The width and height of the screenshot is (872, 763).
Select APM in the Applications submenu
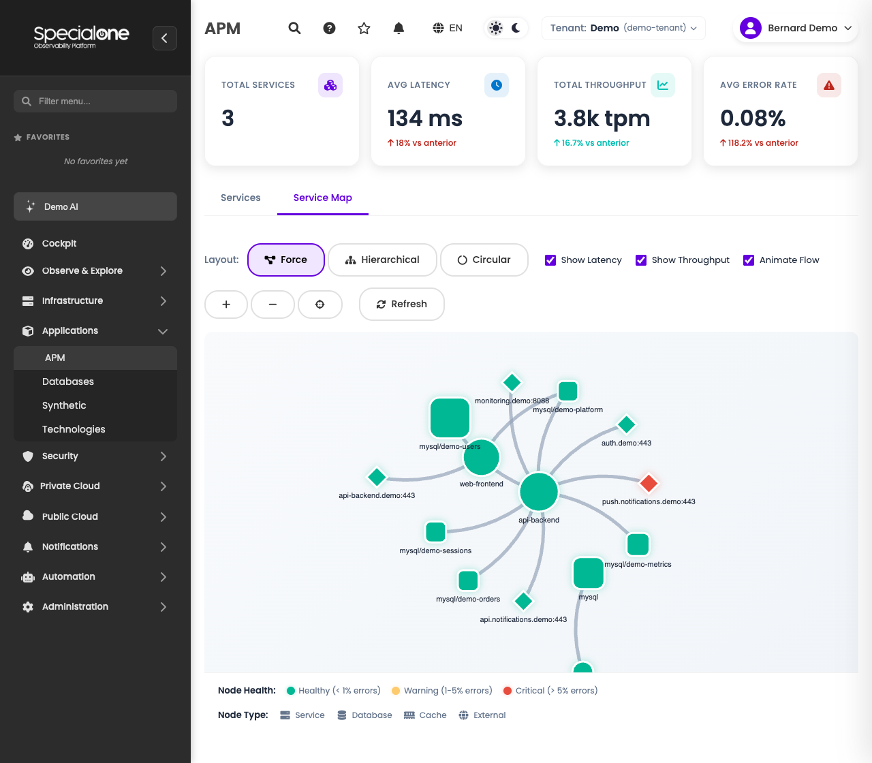[x=95, y=358]
